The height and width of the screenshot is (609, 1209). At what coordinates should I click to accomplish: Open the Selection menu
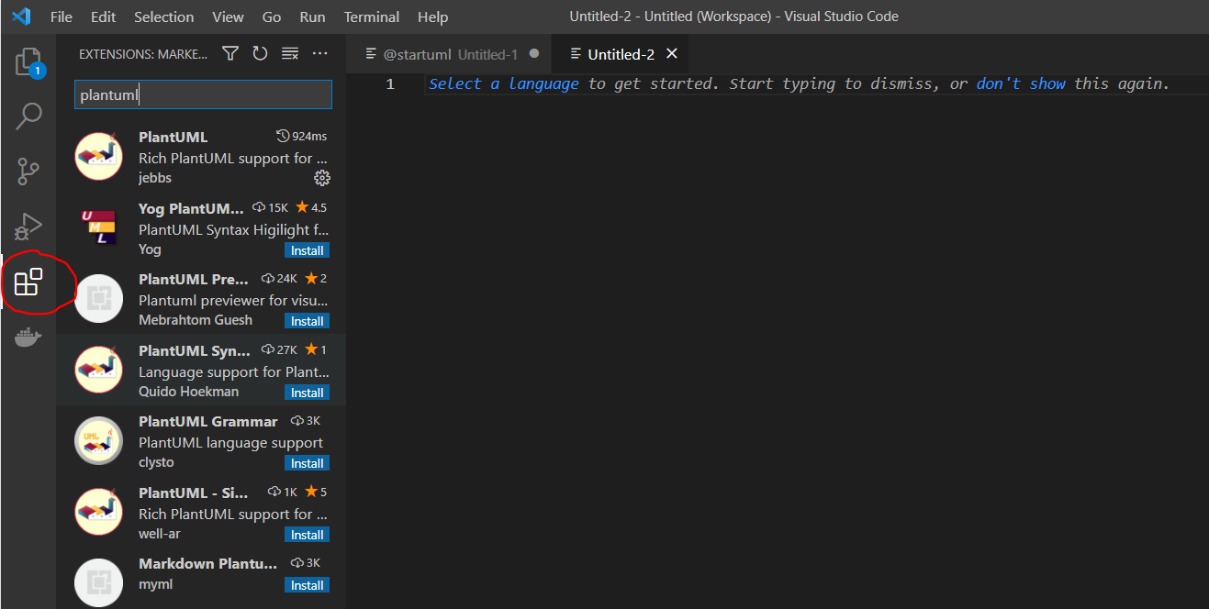[163, 17]
